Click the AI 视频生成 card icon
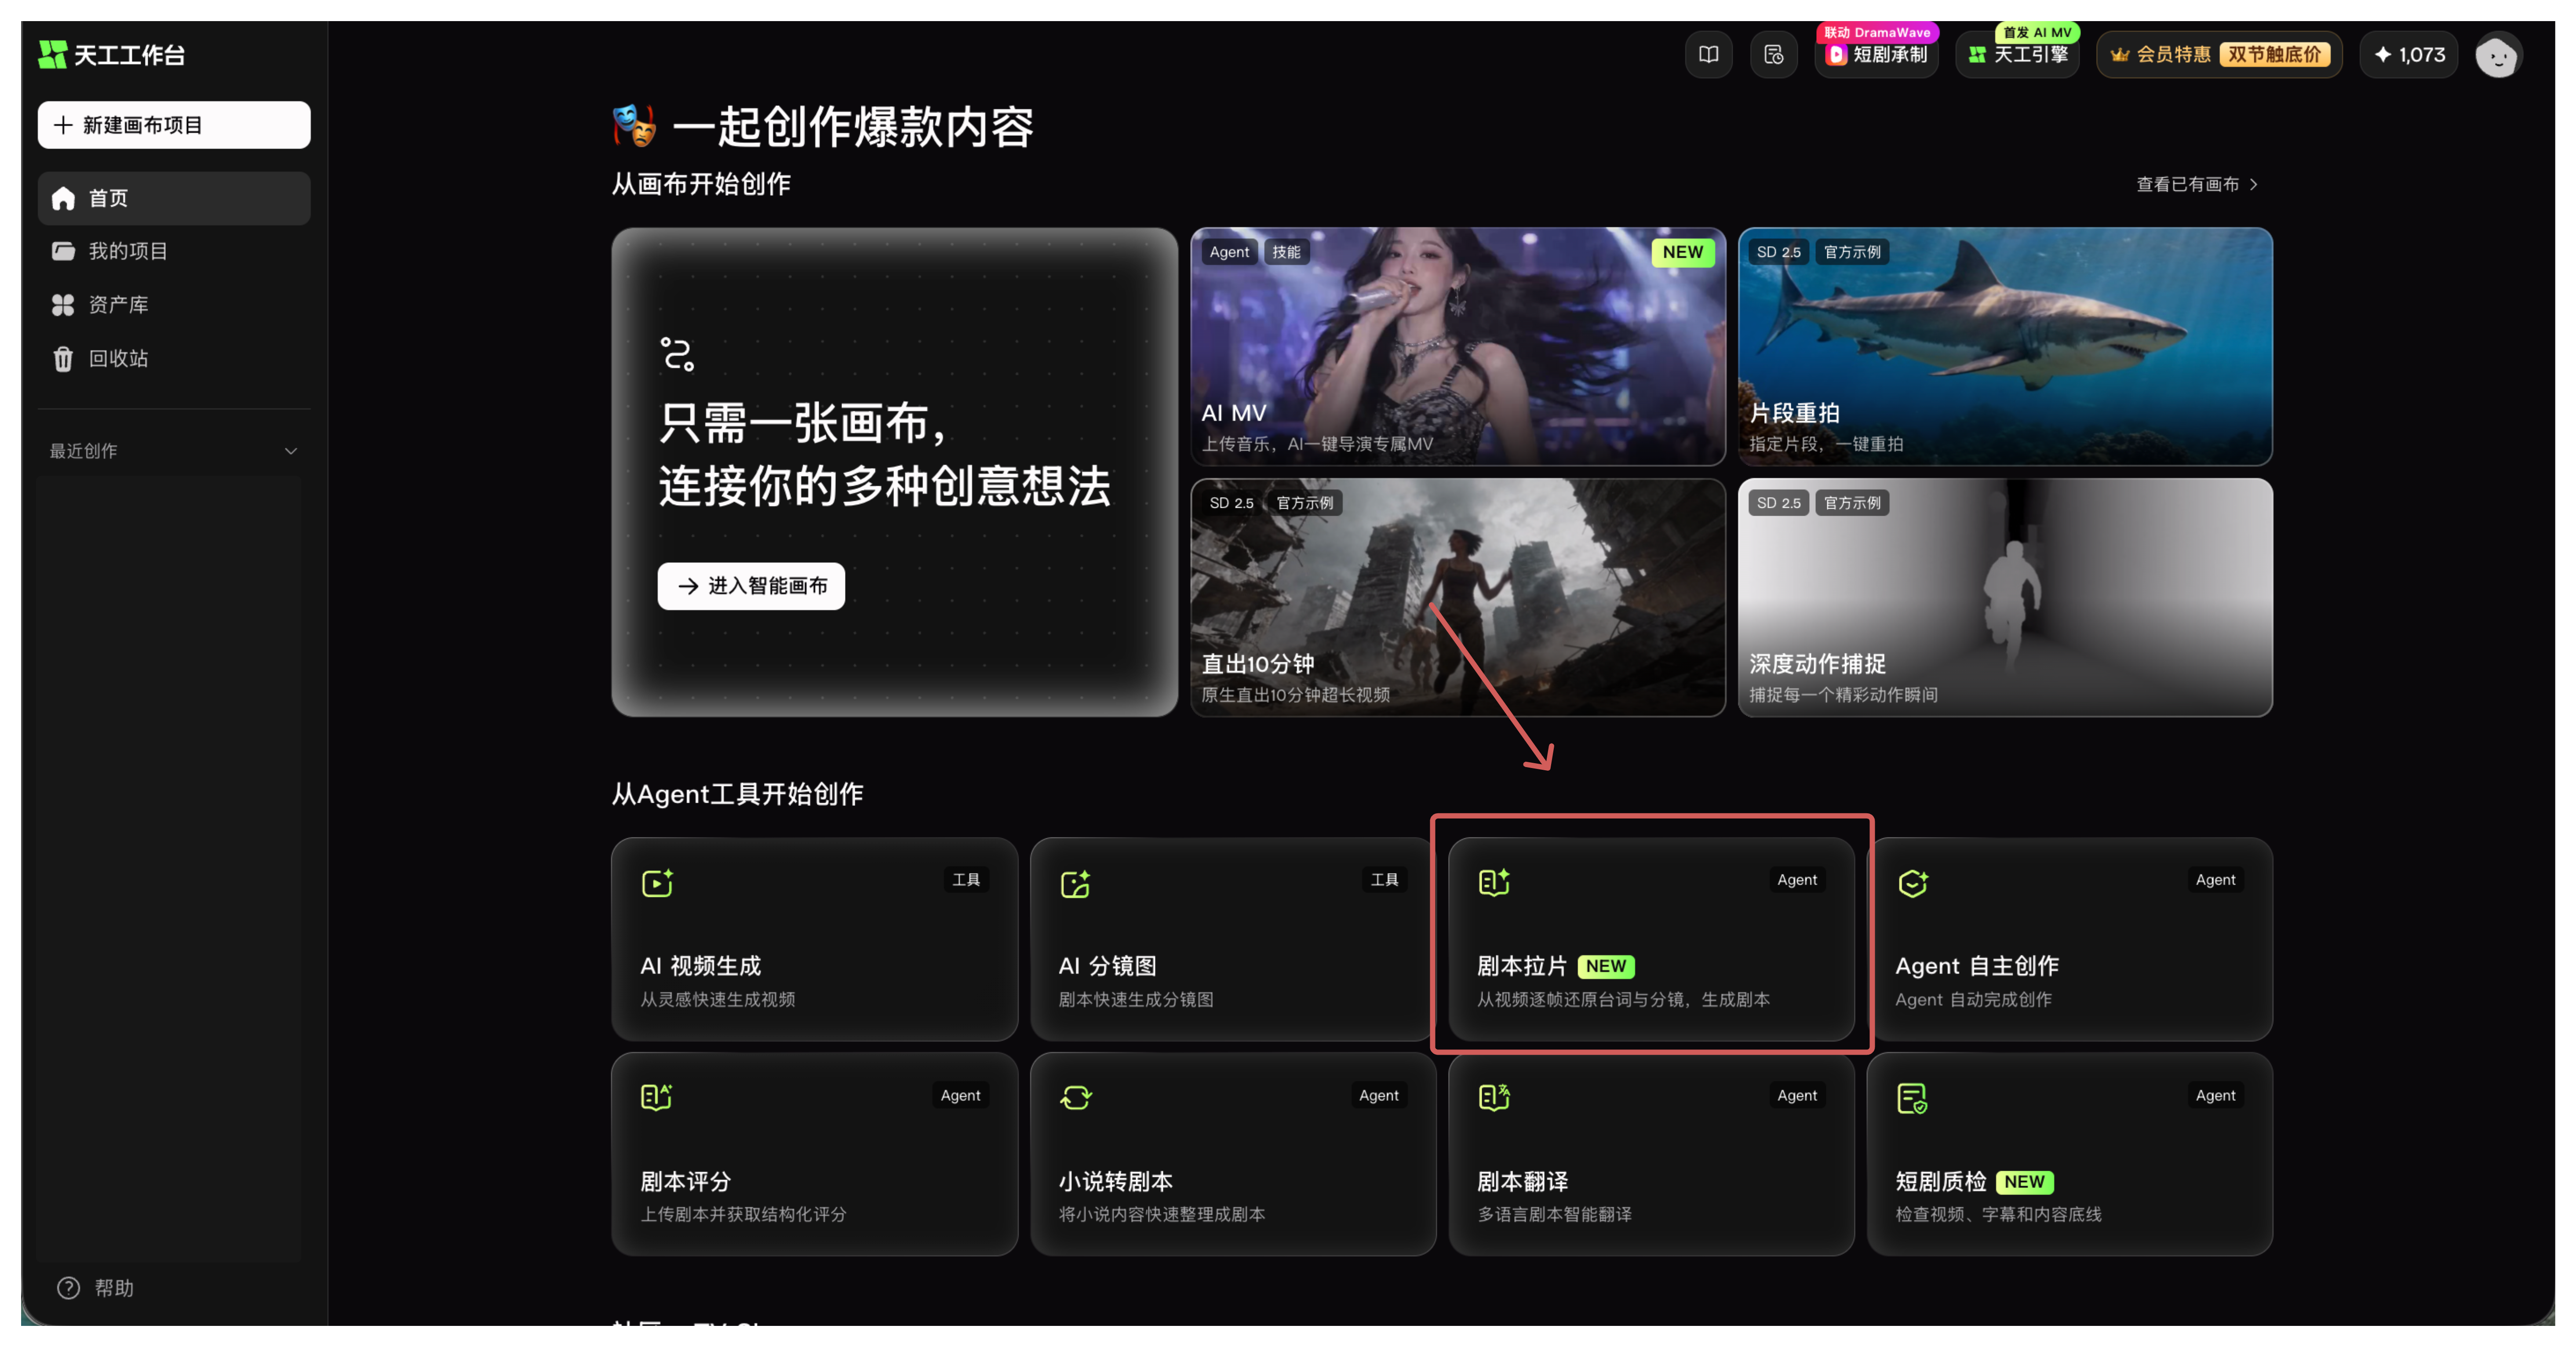Viewport: 2576px width, 1347px height. 657,883
